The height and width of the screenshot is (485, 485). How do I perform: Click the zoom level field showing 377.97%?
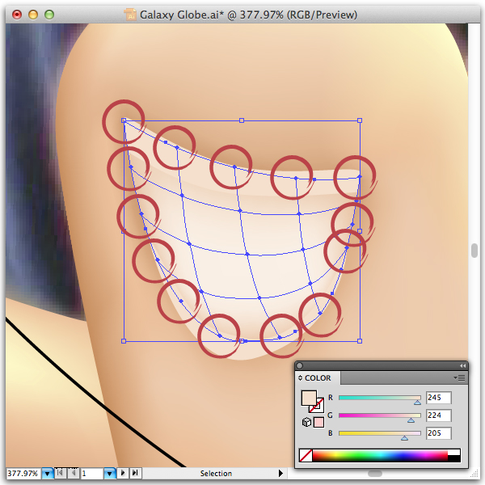pos(23,473)
